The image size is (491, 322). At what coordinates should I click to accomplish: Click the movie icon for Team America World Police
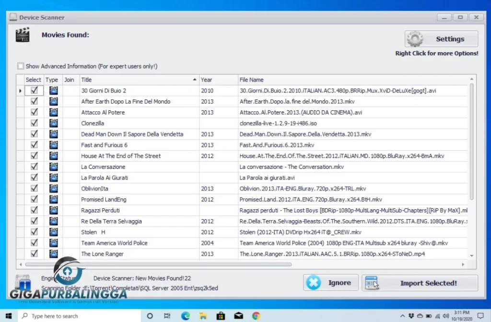53,243
